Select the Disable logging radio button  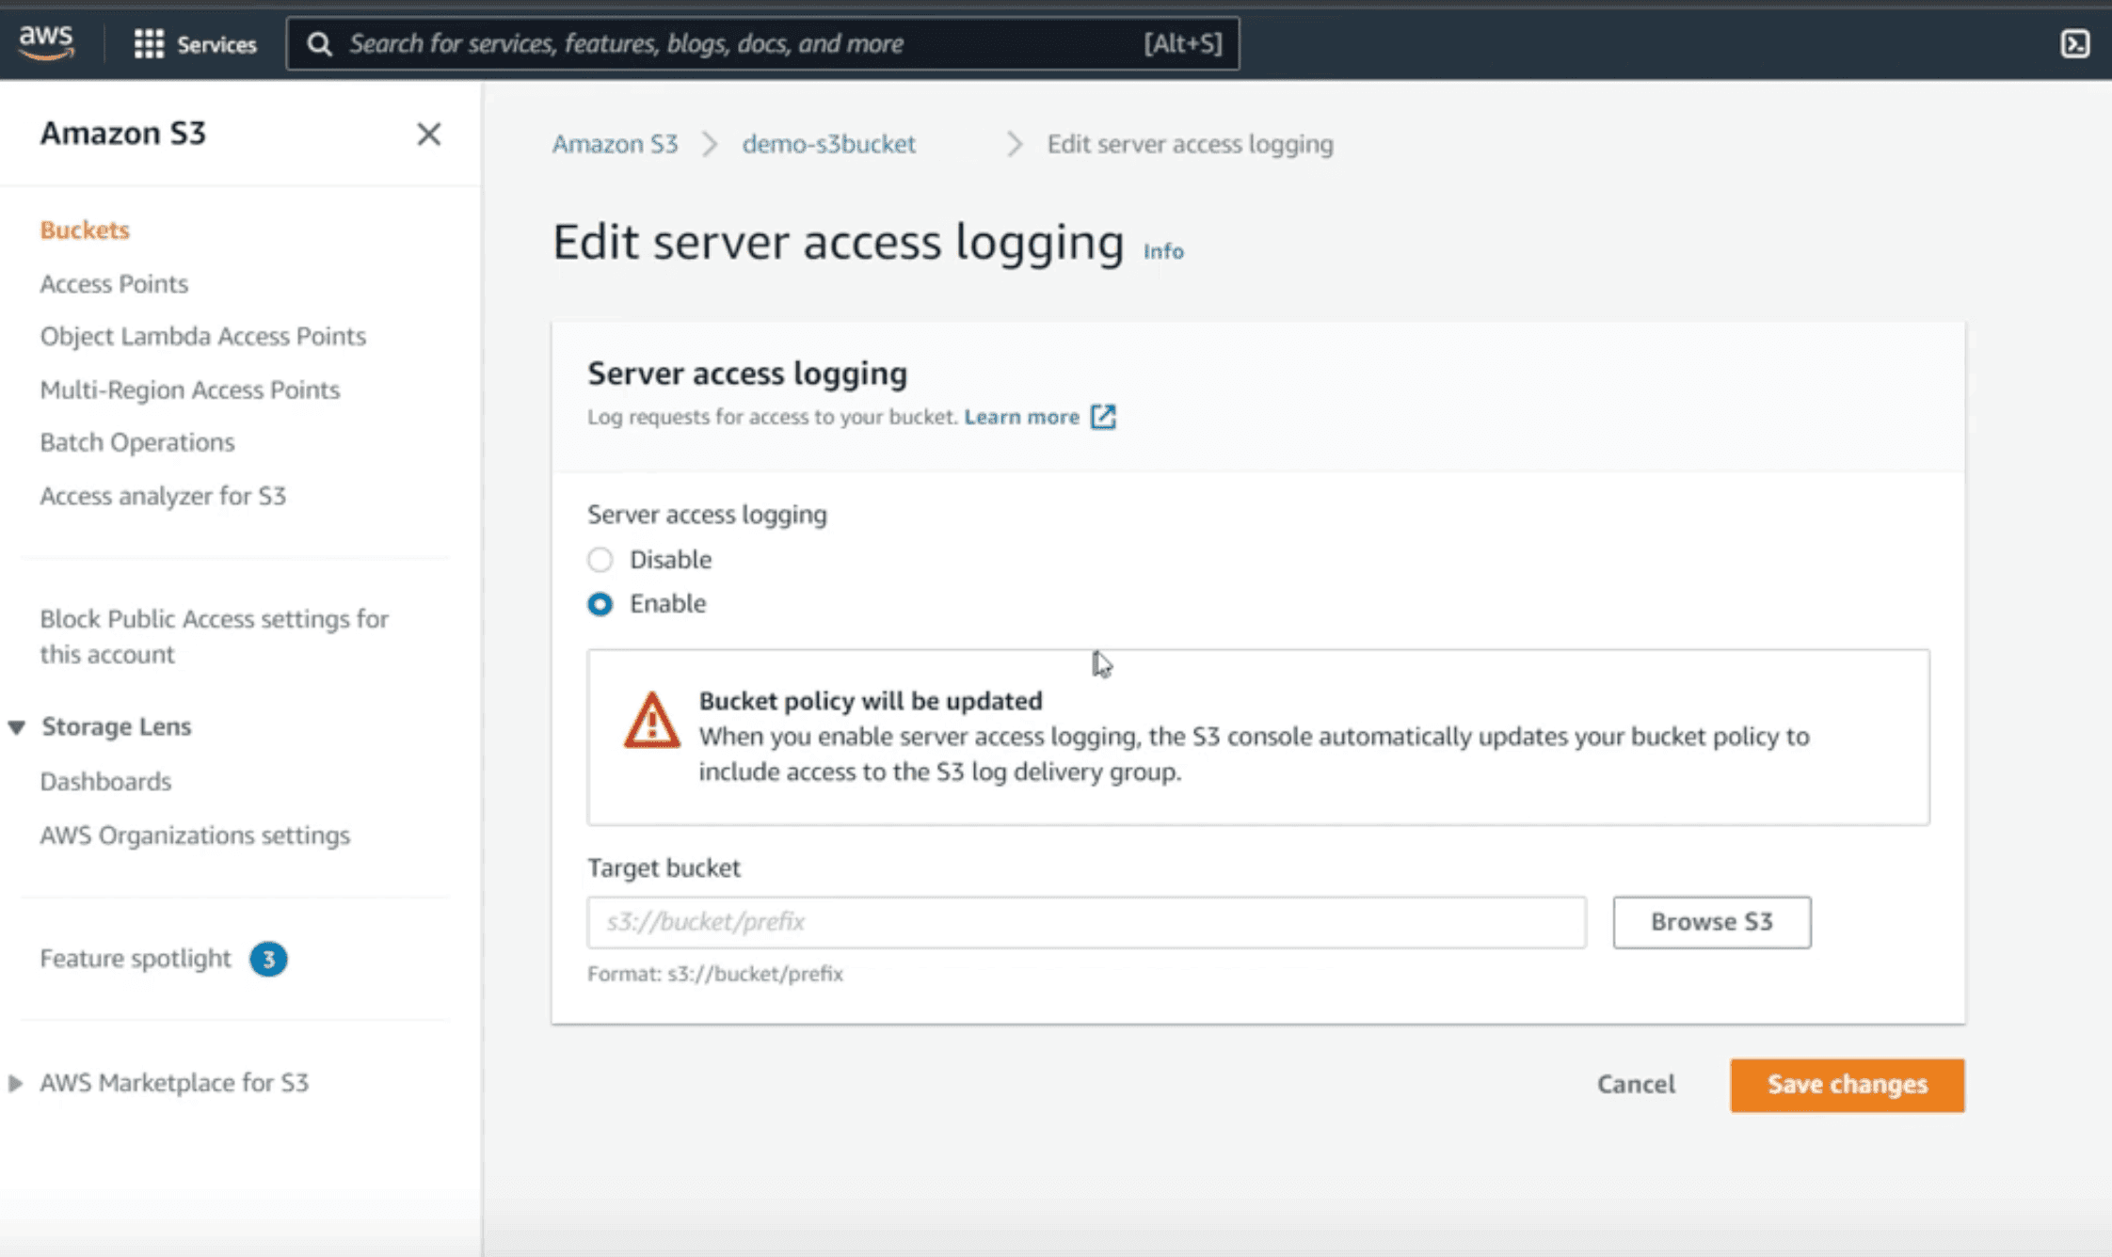pyautogui.click(x=600, y=560)
